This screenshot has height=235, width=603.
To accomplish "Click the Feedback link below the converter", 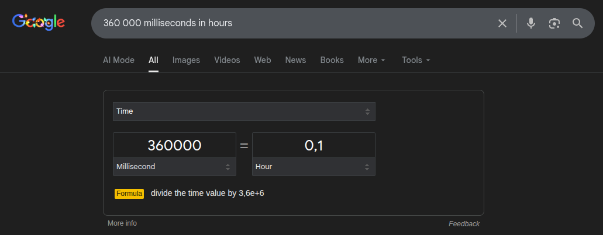I will click(464, 224).
